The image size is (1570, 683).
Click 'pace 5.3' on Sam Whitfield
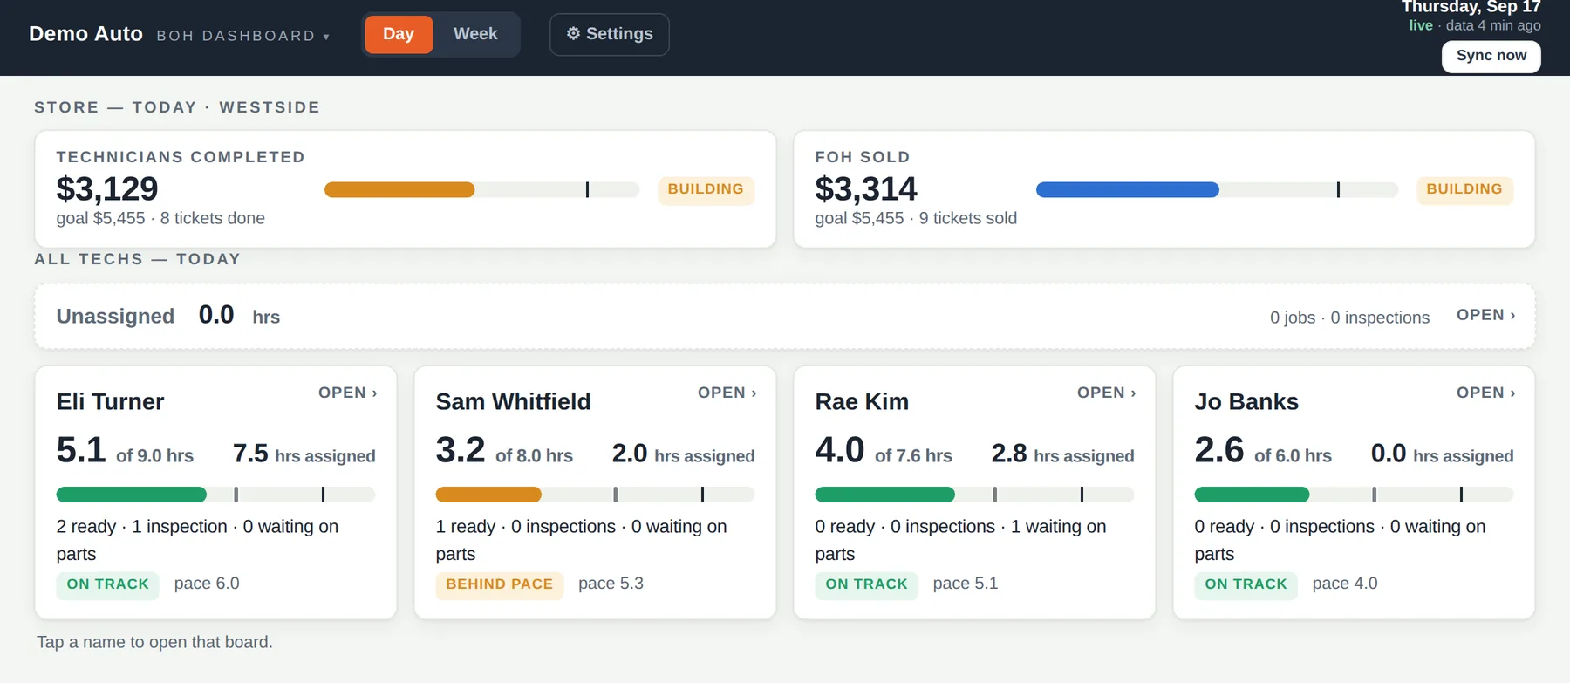611,584
